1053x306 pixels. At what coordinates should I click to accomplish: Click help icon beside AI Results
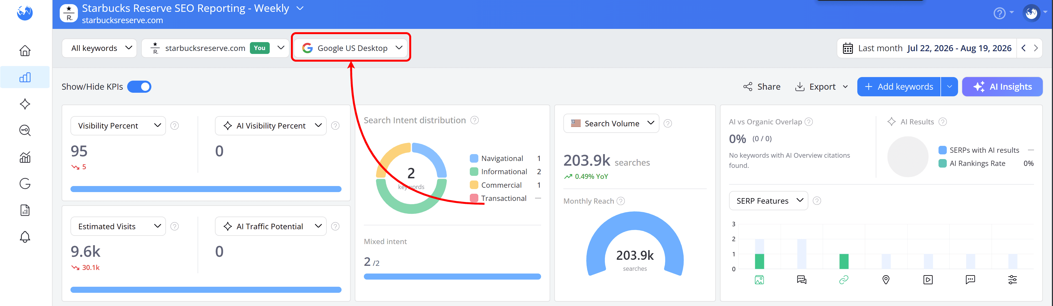(x=943, y=122)
